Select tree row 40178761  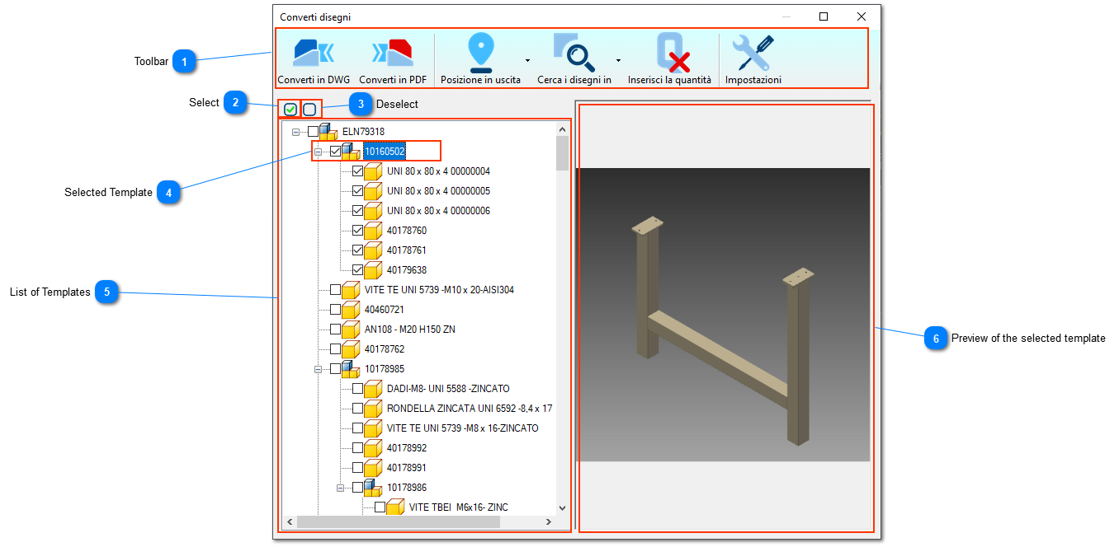407,250
